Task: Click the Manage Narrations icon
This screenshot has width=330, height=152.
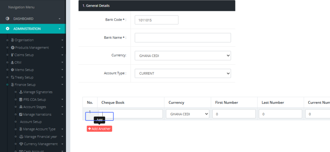Action: click(x=21, y=115)
